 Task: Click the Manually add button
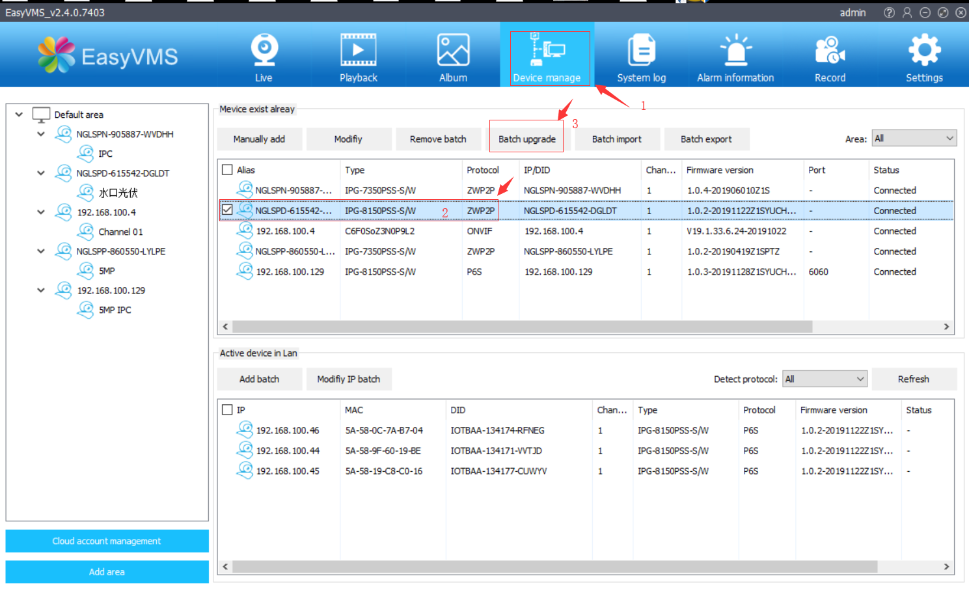[259, 139]
